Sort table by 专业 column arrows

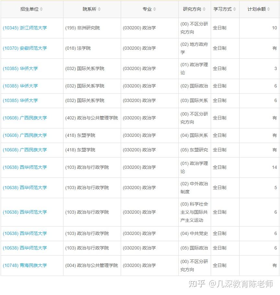click(x=154, y=9)
